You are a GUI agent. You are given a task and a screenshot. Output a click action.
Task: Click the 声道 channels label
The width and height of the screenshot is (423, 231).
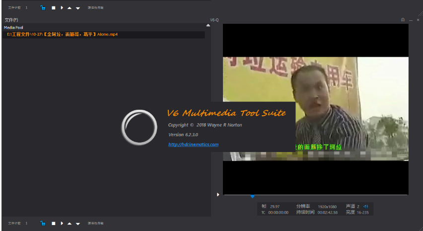coord(351,207)
